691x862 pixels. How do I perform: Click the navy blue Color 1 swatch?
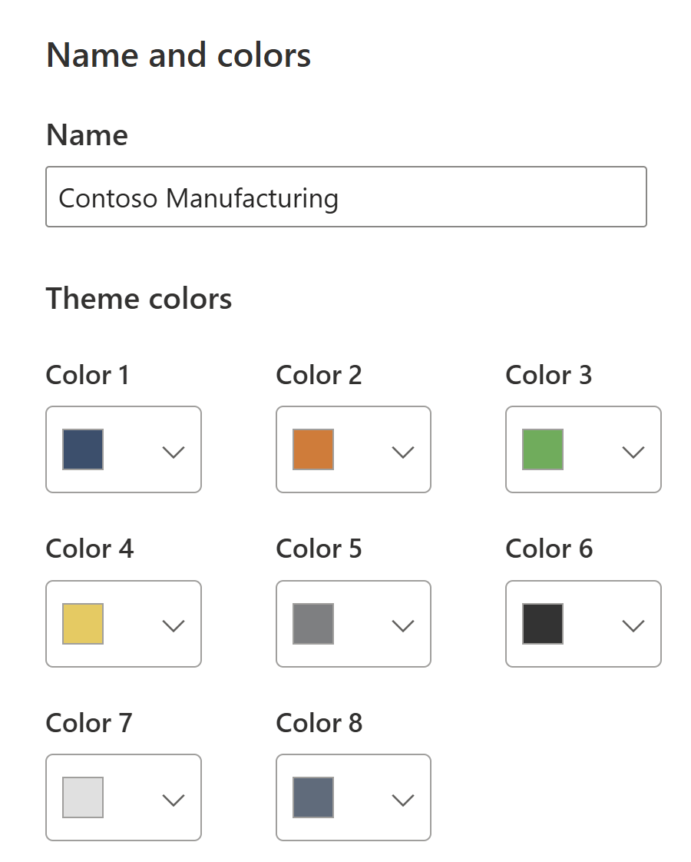83,449
